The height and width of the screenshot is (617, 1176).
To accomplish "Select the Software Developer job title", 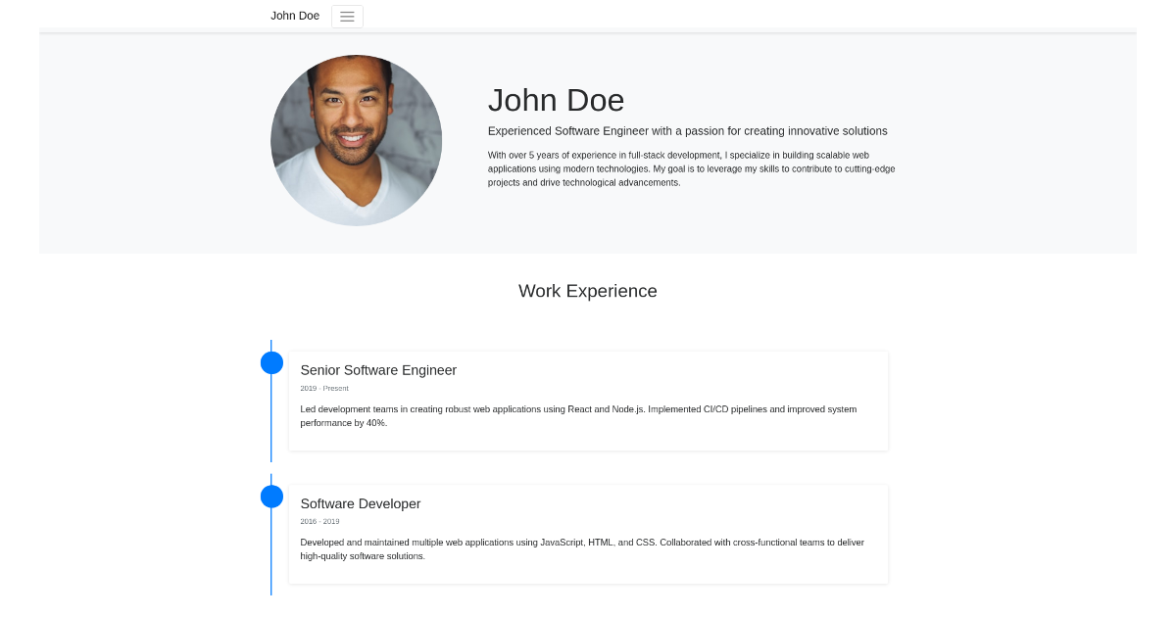I will coord(360,503).
